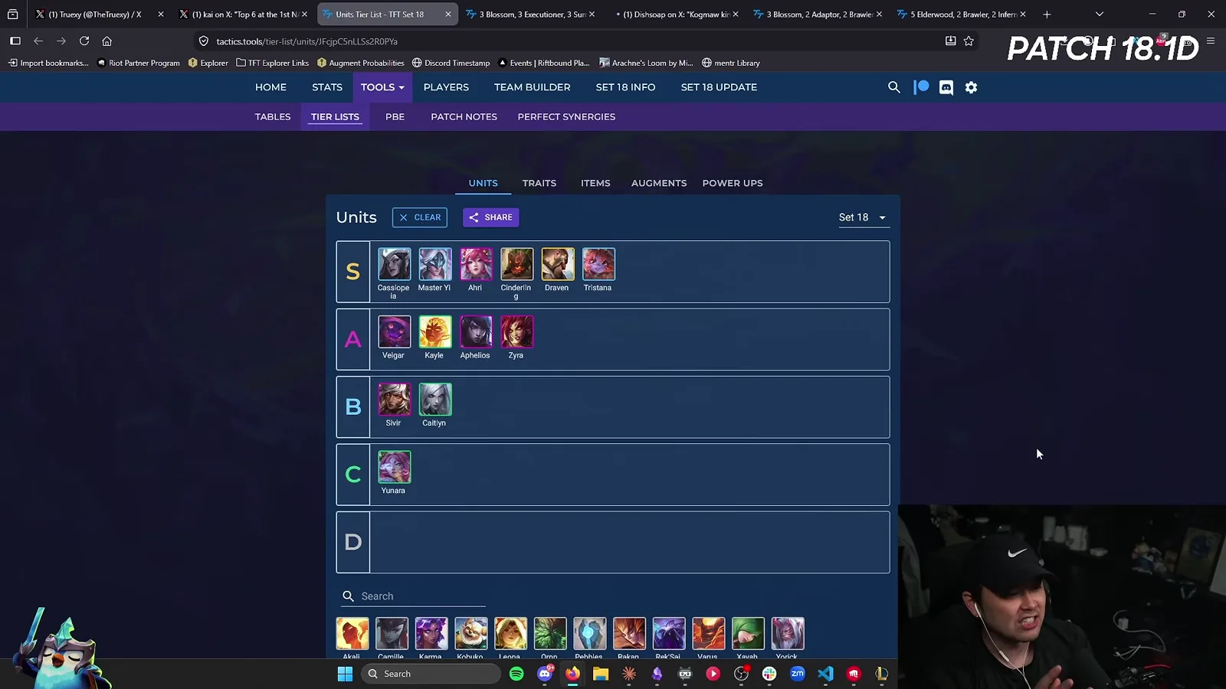This screenshot has width=1226, height=689.
Task: Pick the Ornn unit from the pool
Action: (x=550, y=634)
